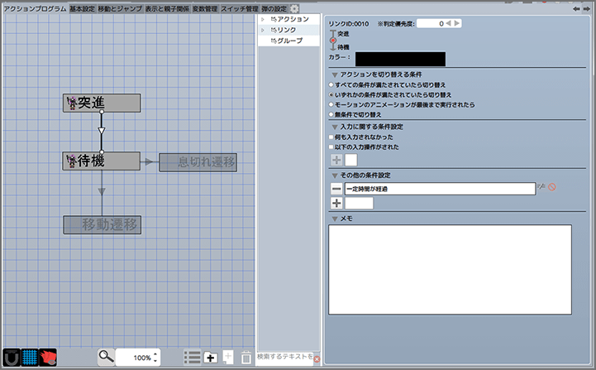
Task: Select the 待機 action node
Action: click(x=101, y=161)
